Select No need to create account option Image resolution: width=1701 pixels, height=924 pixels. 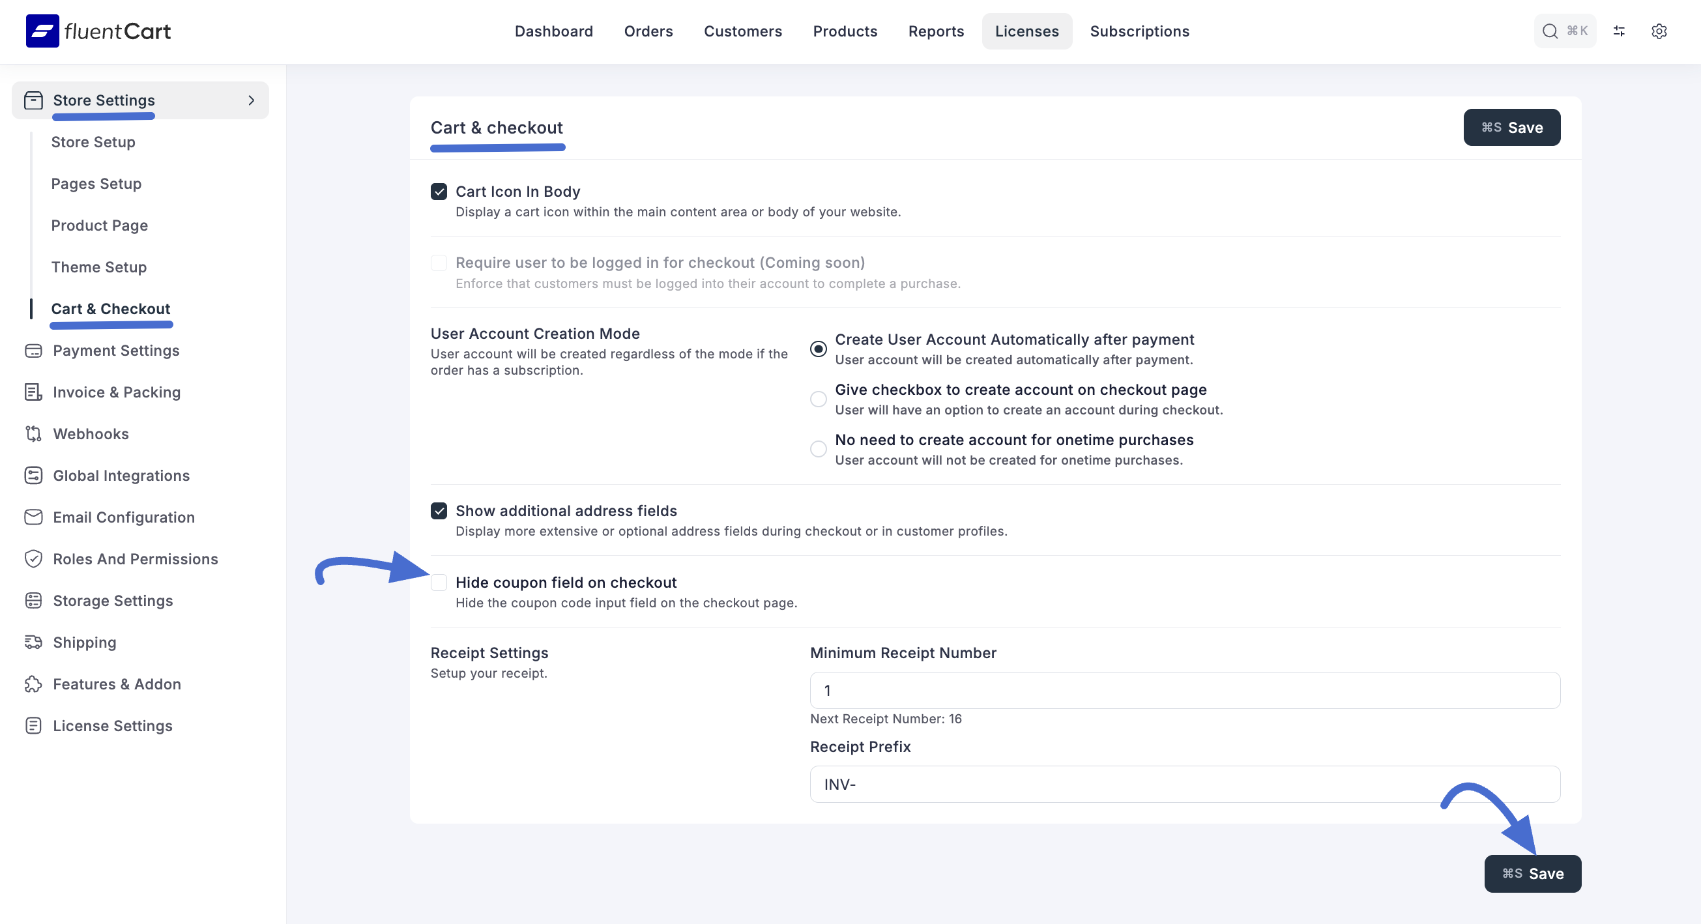(818, 449)
